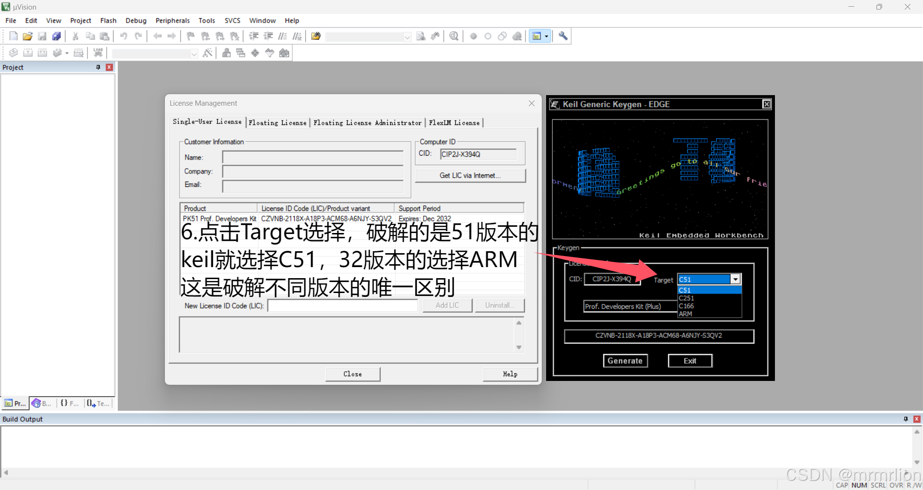
Task: Open Prof. Developers Kit (Plus) combo
Action: (630, 306)
